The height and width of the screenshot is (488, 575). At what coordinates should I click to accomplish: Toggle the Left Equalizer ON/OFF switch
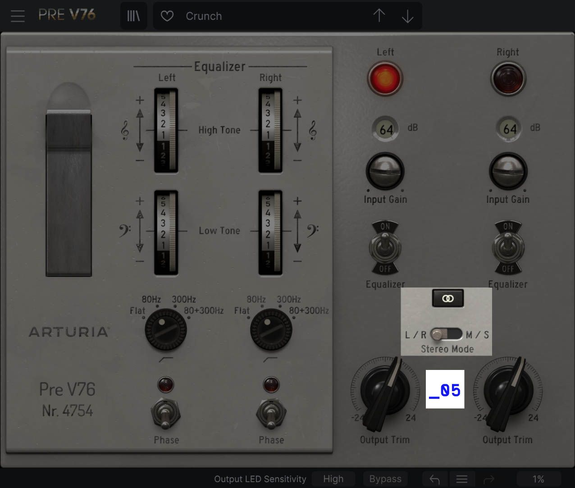(385, 247)
